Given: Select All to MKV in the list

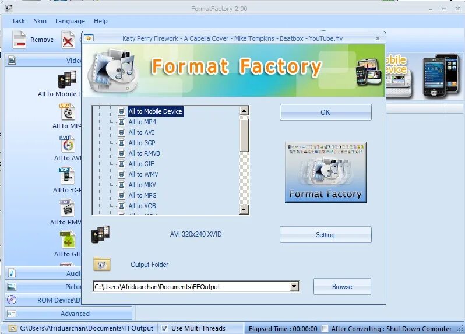Looking at the screenshot, I should (x=142, y=185).
